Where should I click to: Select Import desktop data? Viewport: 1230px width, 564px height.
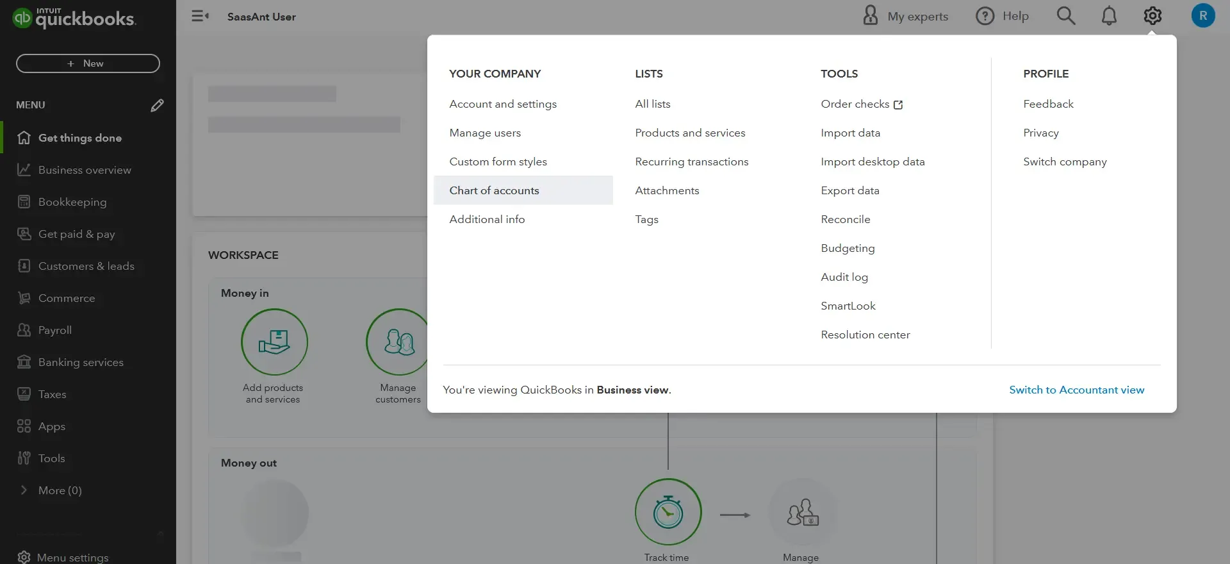873,162
